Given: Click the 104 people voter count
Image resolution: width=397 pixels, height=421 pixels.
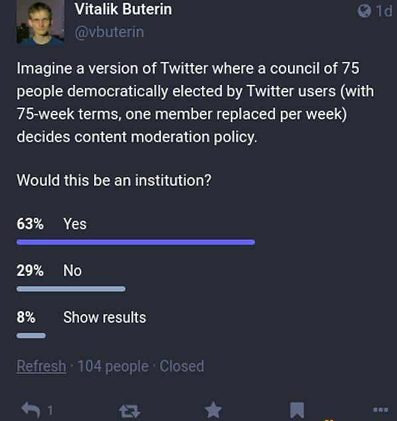Looking at the screenshot, I should click(113, 367).
